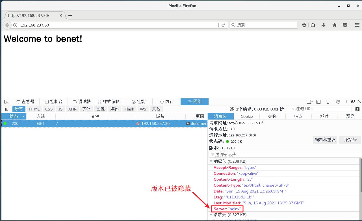This screenshot has height=221, width=362.
Task: Switch to the 查看器 inspector tab
Action: click(x=25, y=102)
